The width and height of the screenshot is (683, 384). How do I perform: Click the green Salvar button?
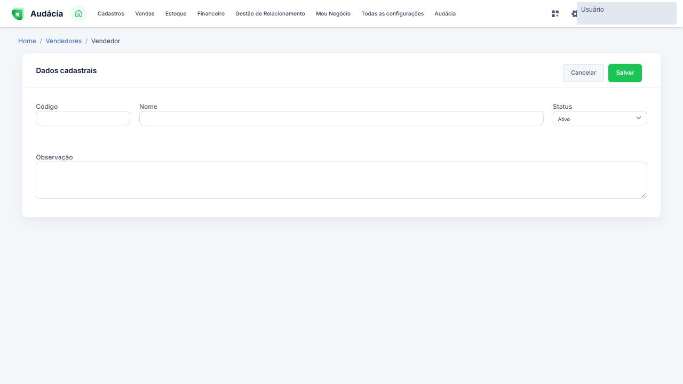(625, 73)
